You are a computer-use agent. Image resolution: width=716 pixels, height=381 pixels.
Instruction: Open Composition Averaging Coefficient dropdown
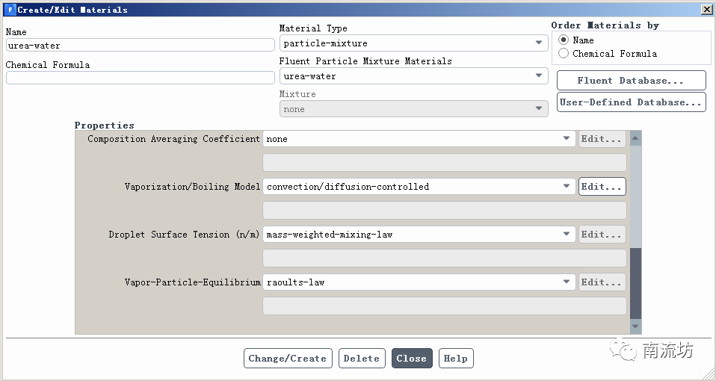pos(419,139)
